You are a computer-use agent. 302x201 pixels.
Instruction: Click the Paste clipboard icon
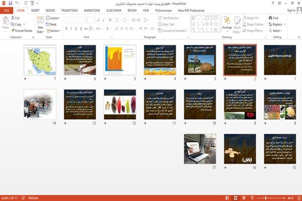(x=6, y=21)
